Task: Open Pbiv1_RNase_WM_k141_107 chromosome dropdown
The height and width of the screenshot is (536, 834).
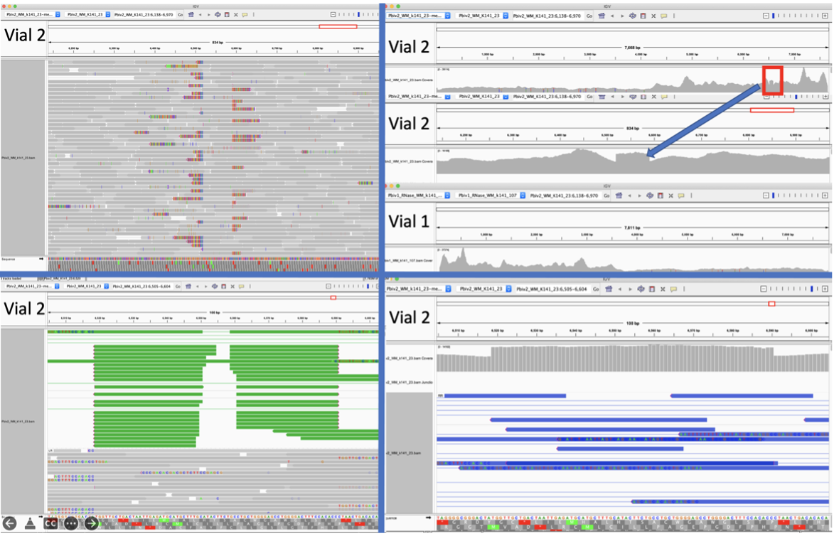Action: point(491,195)
